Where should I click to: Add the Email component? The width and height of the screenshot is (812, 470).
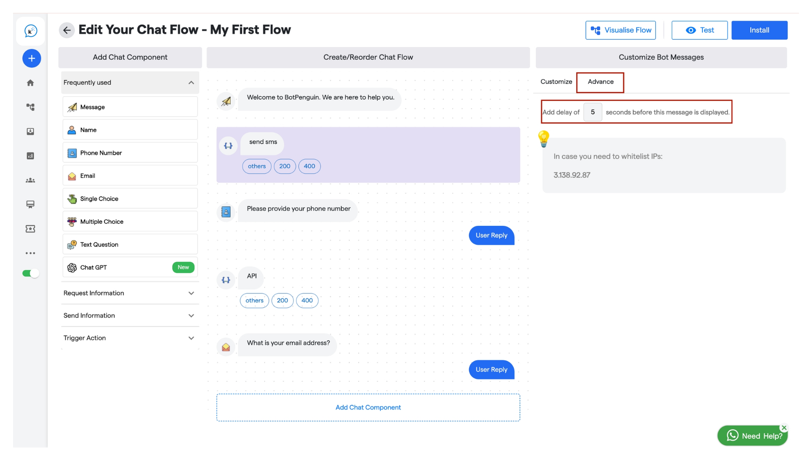point(130,176)
